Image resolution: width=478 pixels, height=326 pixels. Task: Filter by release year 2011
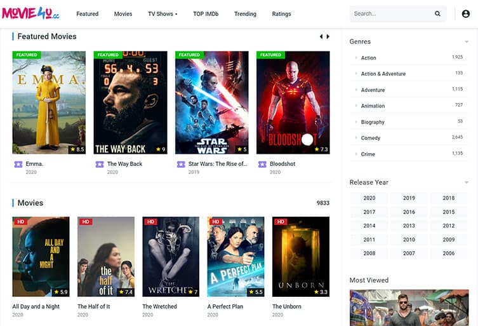point(369,240)
